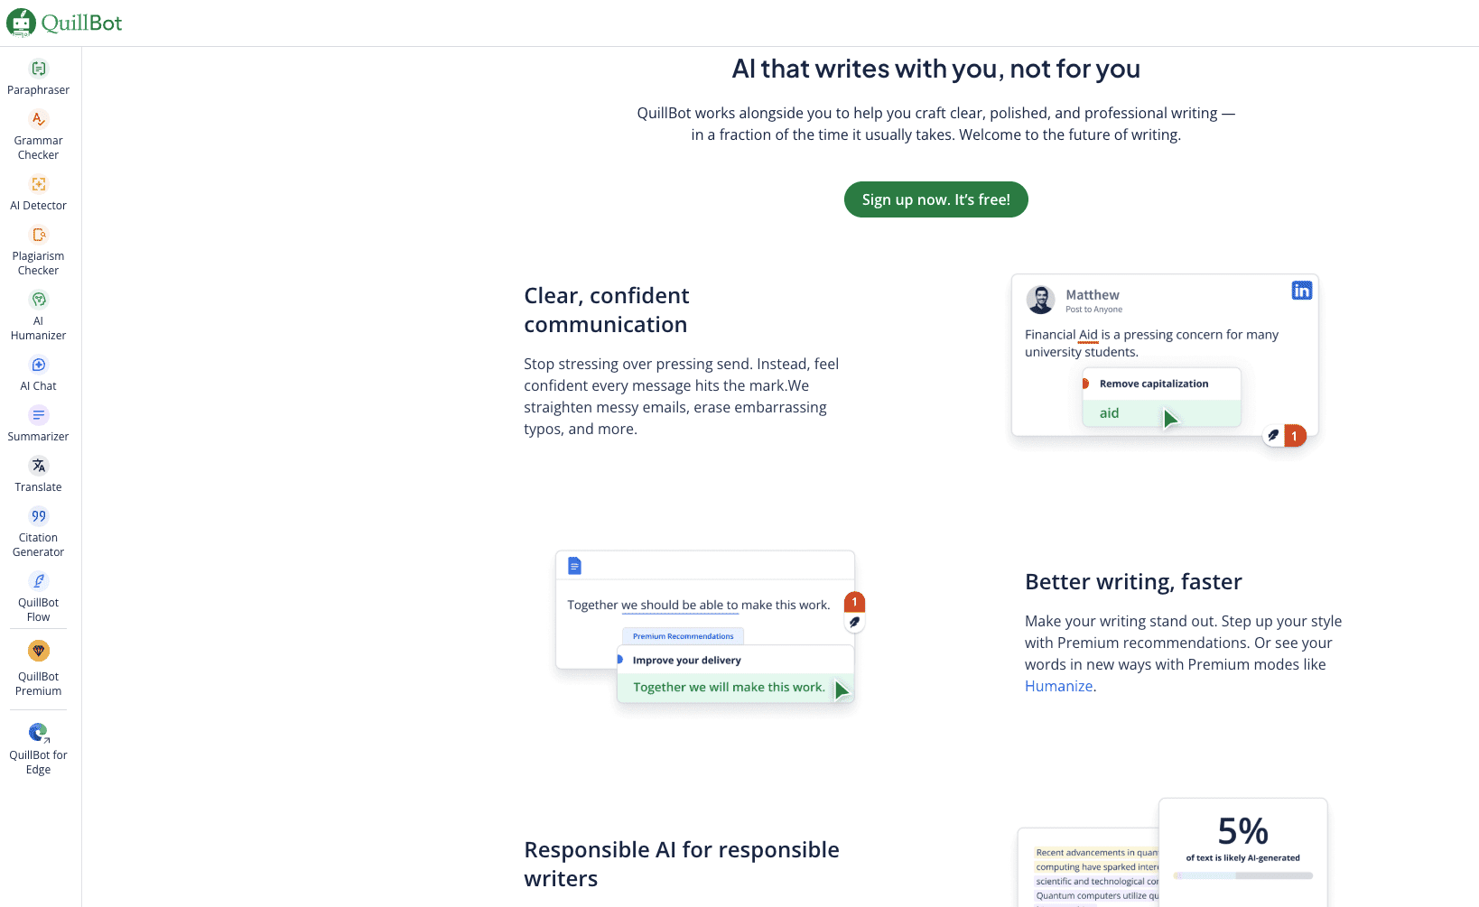The image size is (1479, 907).
Task: Open the Citation Generator icon
Action: 38,516
